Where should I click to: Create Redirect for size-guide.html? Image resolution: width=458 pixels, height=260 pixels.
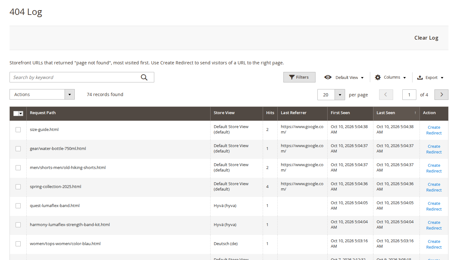pyautogui.click(x=434, y=130)
